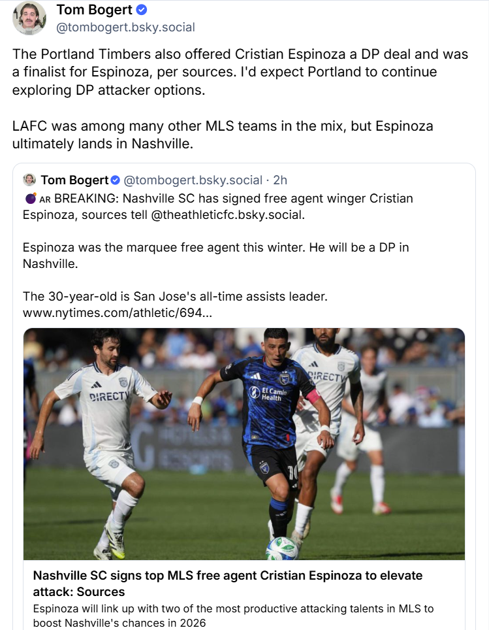Click quoted text about marquee free agent
The image size is (489, 630).
tap(215, 256)
